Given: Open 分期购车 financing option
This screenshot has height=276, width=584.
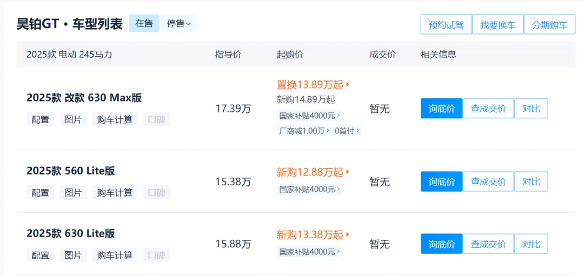Looking at the screenshot, I should coord(549,25).
